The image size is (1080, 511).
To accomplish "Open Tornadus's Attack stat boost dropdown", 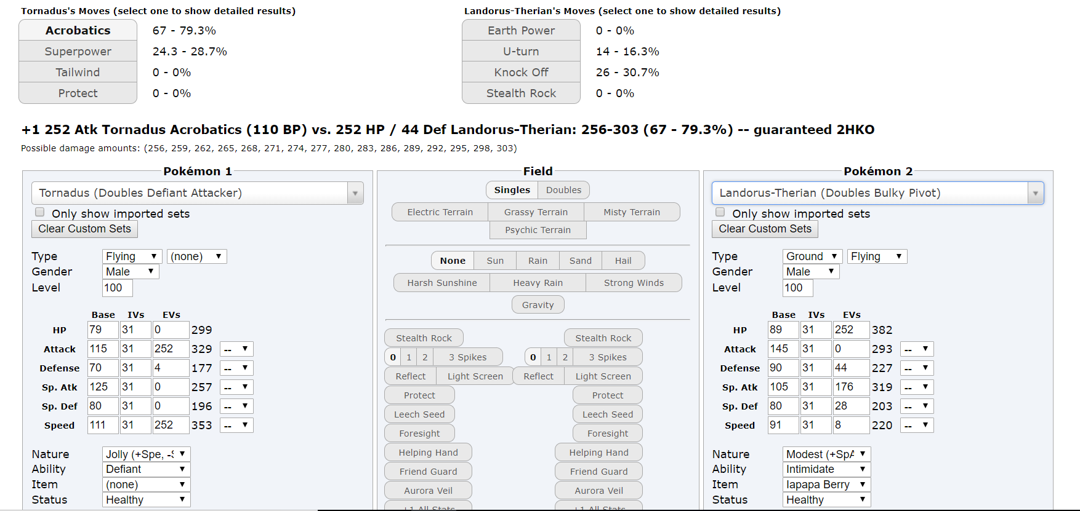I will (x=237, y=349).
